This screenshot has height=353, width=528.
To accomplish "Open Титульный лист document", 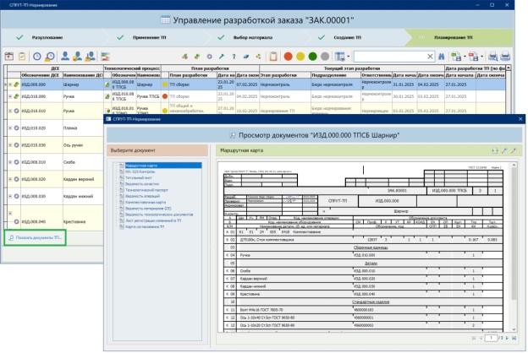I will (x=140, y=177).
